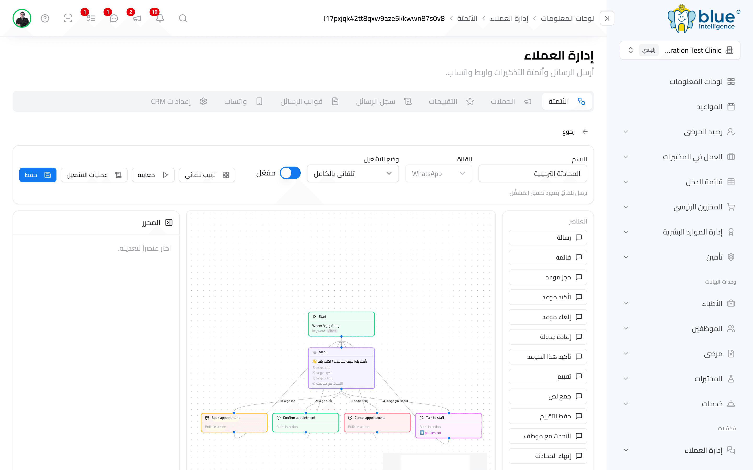The height and width of the screenshot is (470, 753).
Task: Open the clinic selector dropdown
Action: 680,50
